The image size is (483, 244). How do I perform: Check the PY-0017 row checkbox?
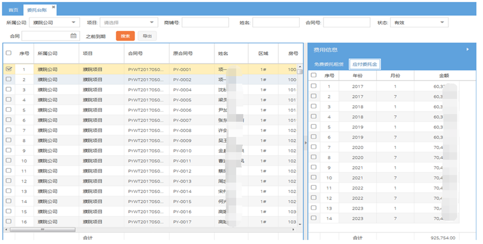coord(8,221)
